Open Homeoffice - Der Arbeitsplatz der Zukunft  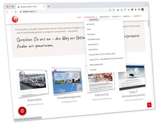tap(106, 59)
